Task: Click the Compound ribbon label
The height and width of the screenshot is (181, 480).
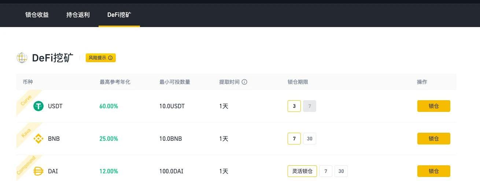Action: (x=26, y=165)
